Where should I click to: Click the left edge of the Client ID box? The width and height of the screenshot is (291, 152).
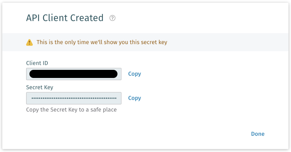27,74
